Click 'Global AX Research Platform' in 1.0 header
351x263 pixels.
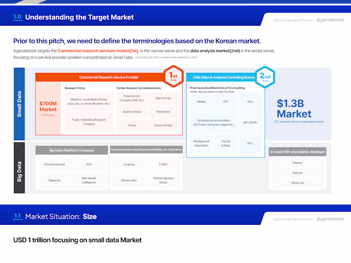tap(293, 20)
